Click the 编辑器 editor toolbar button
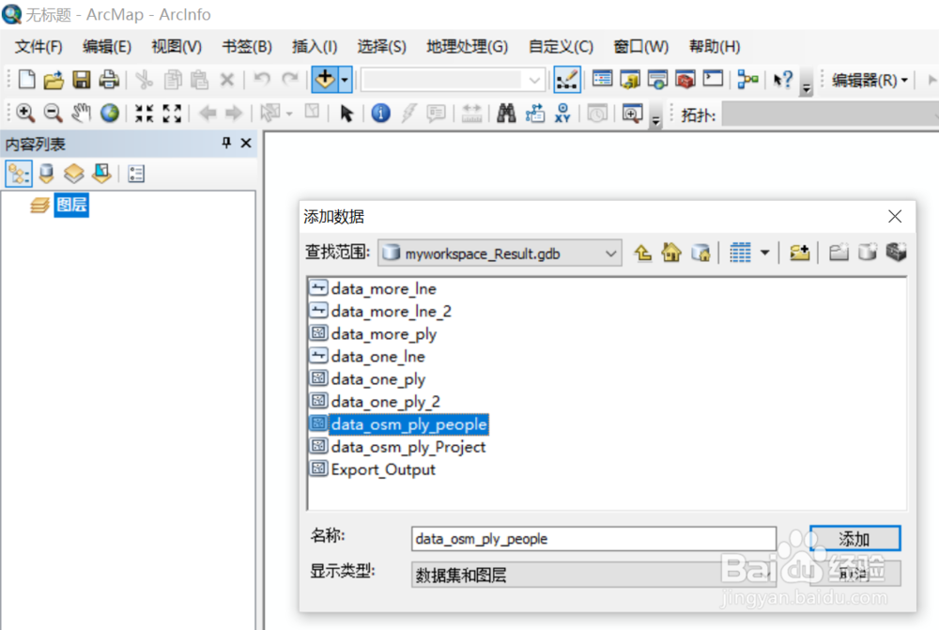 click(864, 79)
